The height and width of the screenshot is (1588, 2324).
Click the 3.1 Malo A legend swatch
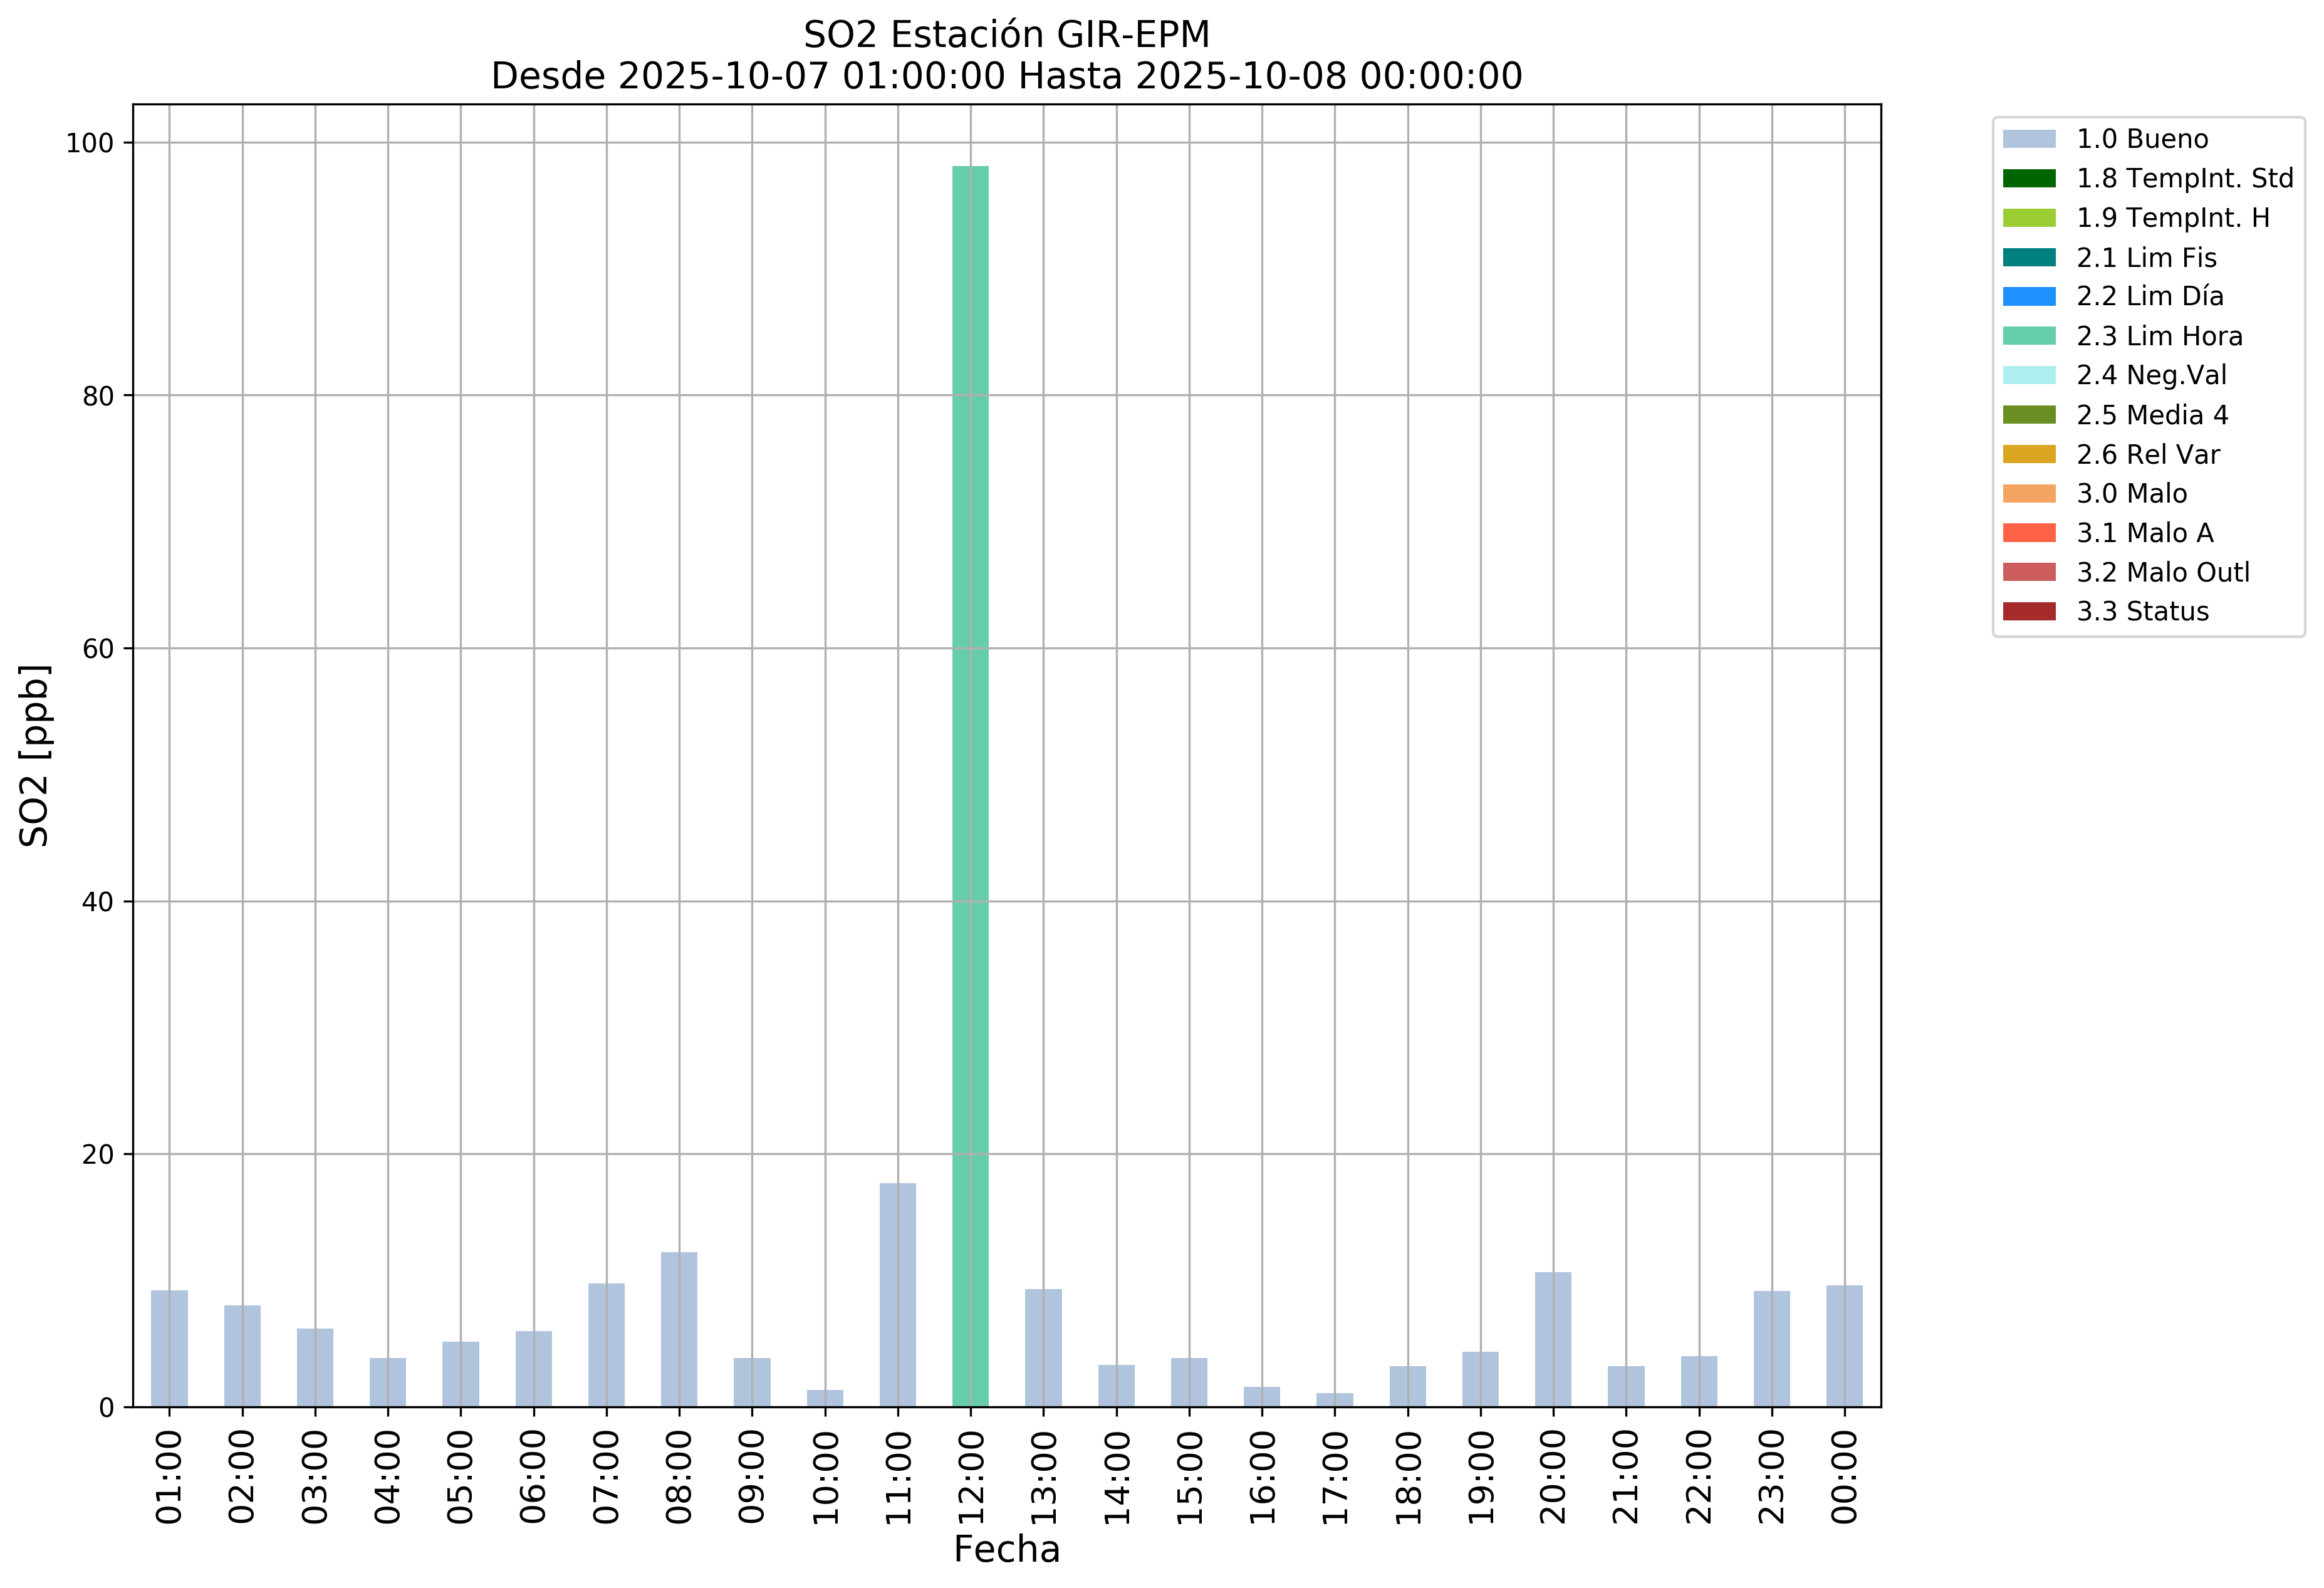point(2029,533)
